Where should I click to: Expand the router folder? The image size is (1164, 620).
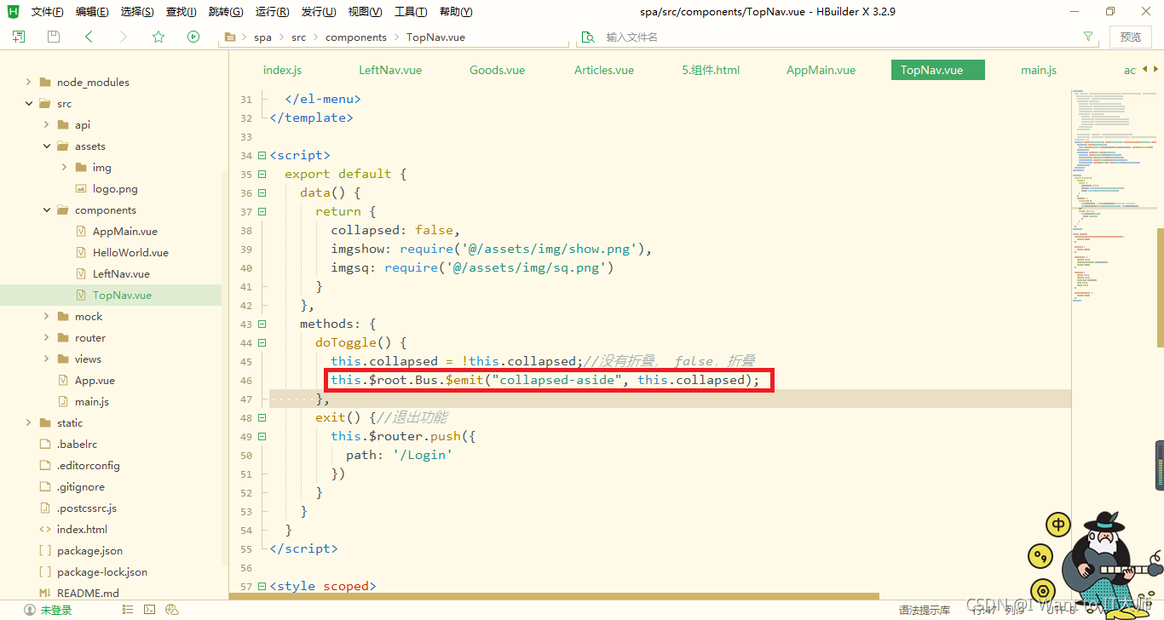[47, 337]
